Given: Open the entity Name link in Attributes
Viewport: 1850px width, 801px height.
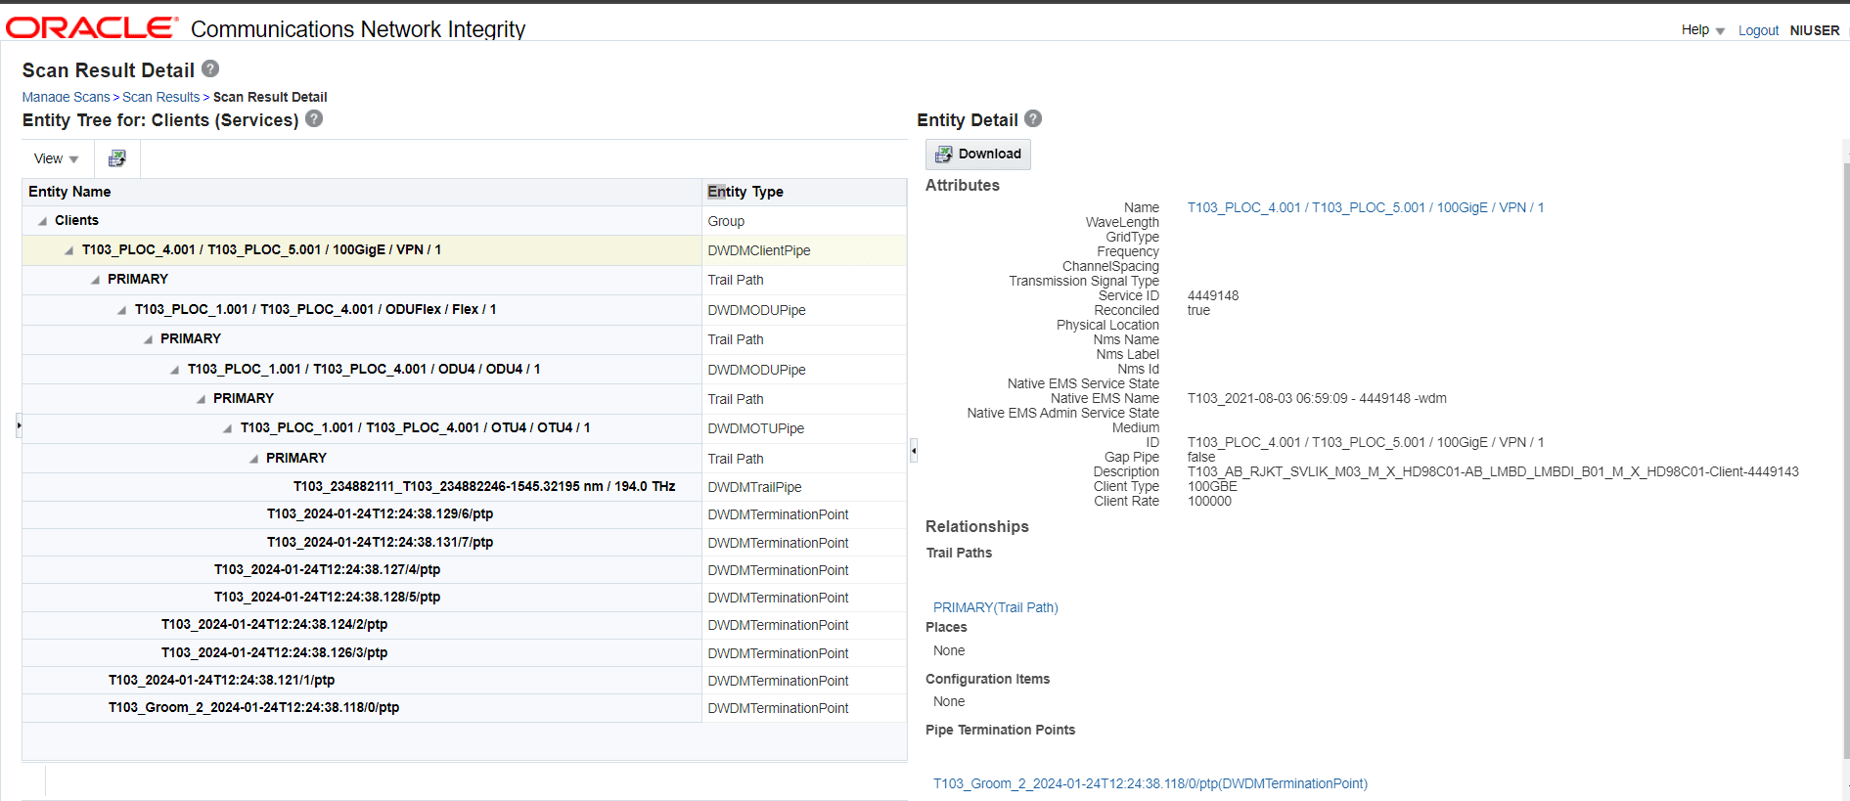Looking at the screenshot, I should 1366,207.
